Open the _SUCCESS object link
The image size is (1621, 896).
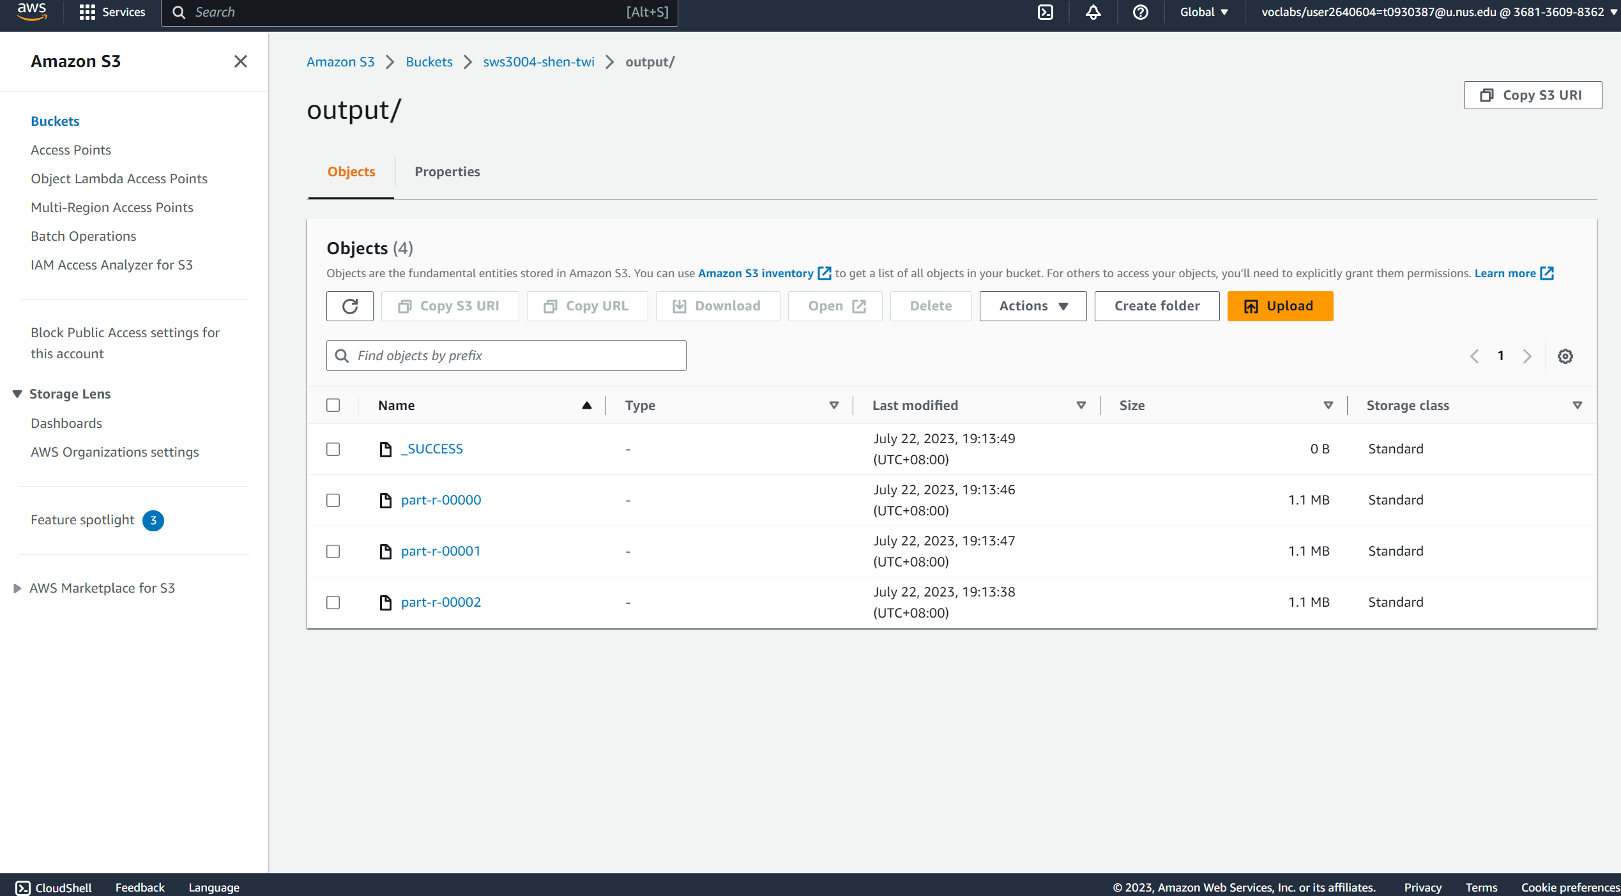point(432,450)
